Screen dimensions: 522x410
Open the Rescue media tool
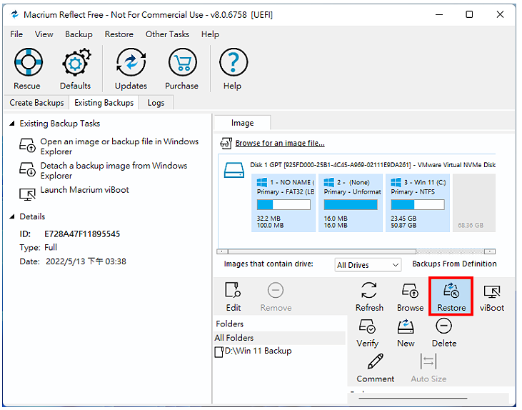point(28,69)
